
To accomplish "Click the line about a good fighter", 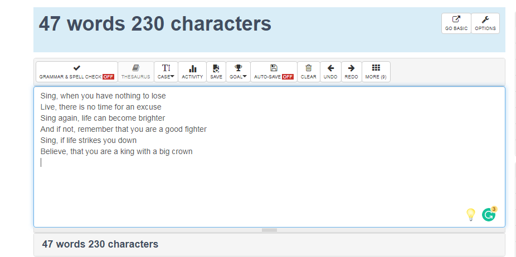I will [x=123, y=129].
